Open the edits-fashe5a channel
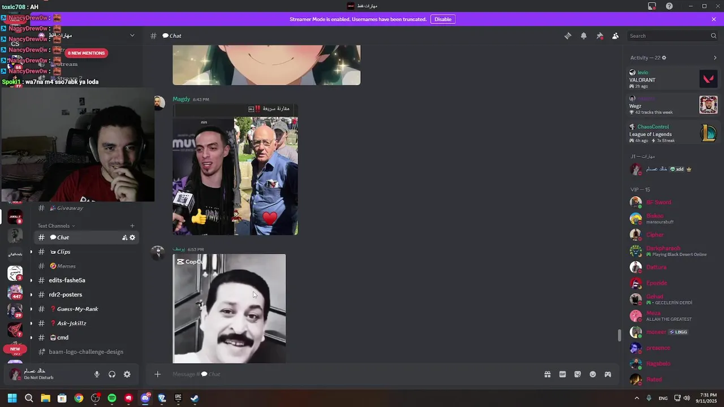Image resolution: width=724 pixels, height=407 pixels. click(86, 280)
